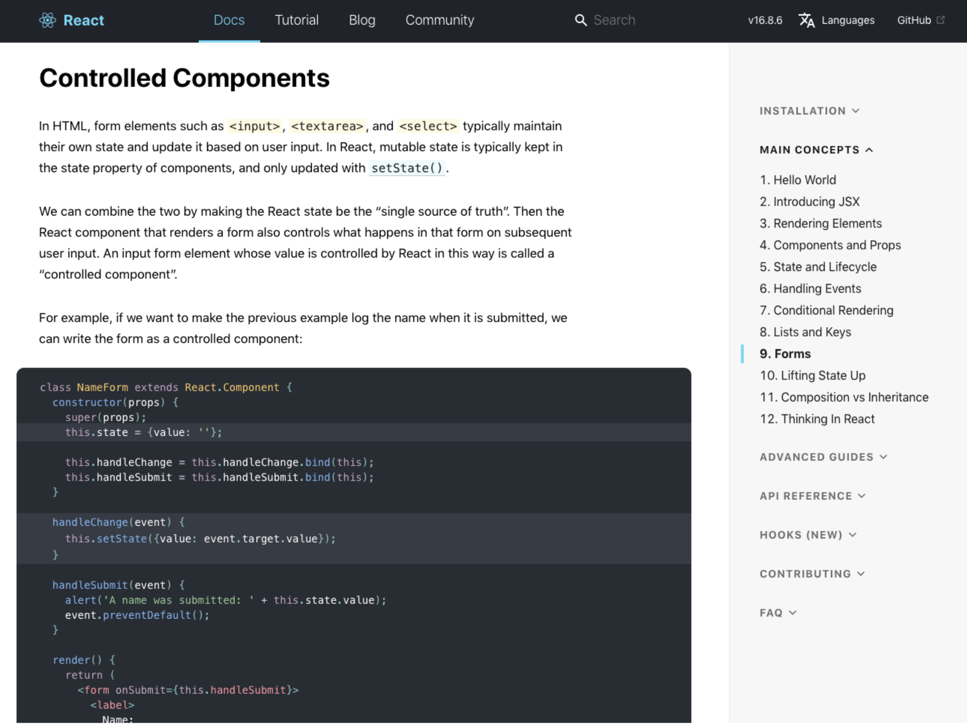Click the 'class NameForm extends' code line

tap(166, 388)
